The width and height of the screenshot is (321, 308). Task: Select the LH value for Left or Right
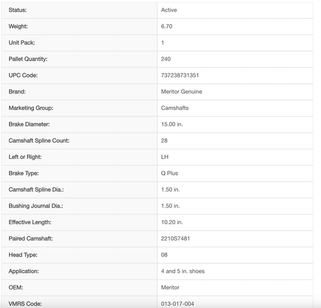tap(165, 157)
